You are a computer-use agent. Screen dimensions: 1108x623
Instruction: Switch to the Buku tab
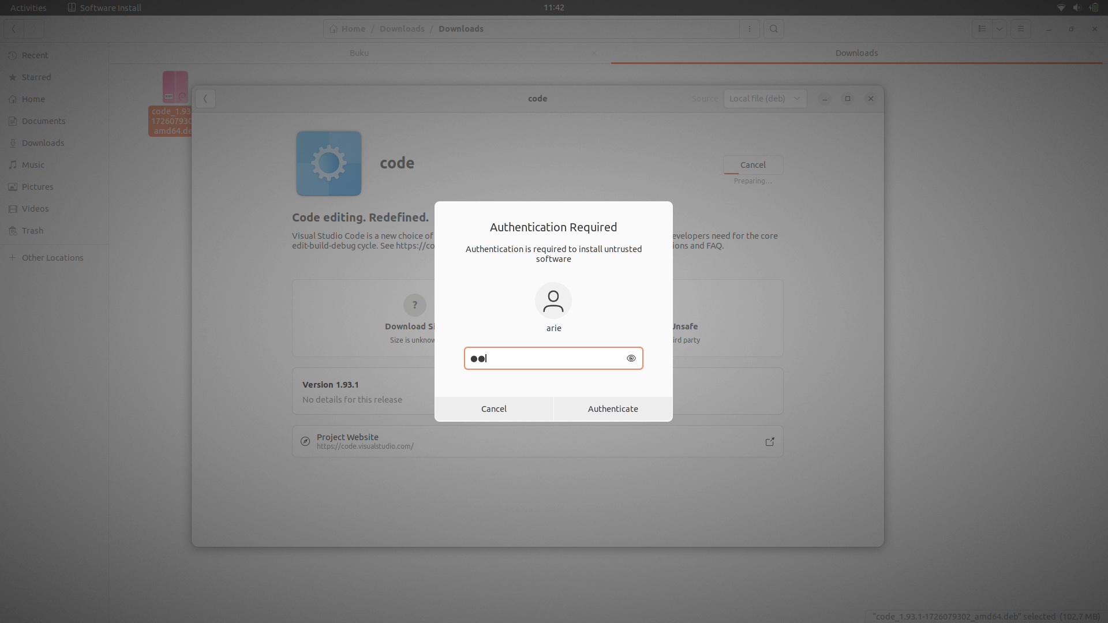coord(359,53)
